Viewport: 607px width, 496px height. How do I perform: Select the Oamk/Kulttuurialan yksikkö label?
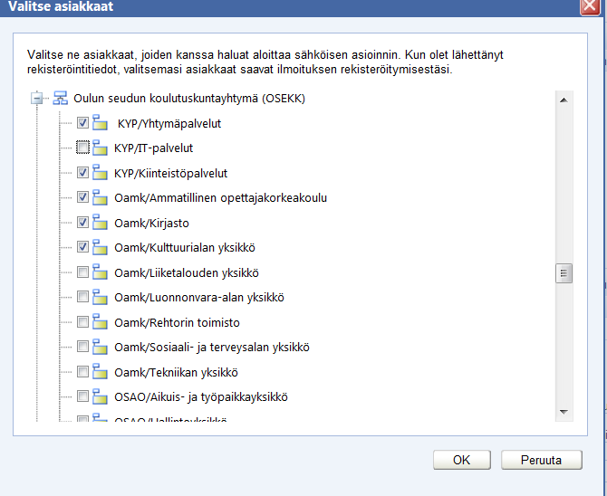point(185,248)
